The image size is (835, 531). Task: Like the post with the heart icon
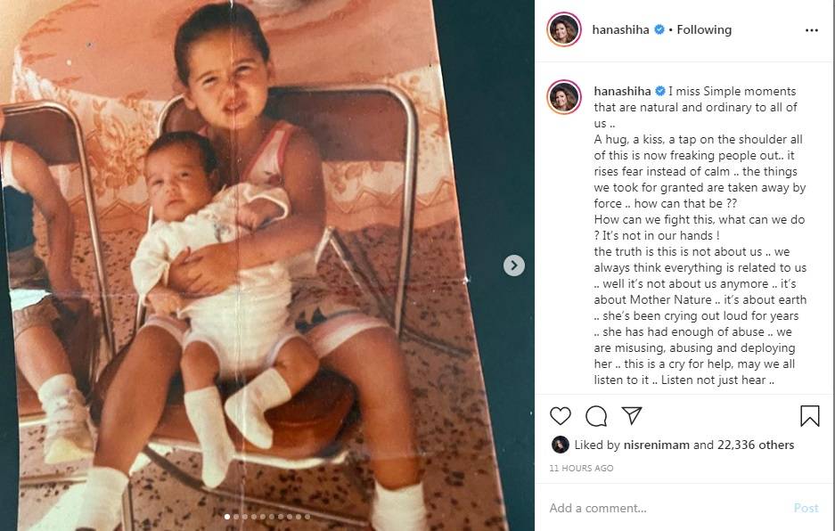[x=561, y=415]
